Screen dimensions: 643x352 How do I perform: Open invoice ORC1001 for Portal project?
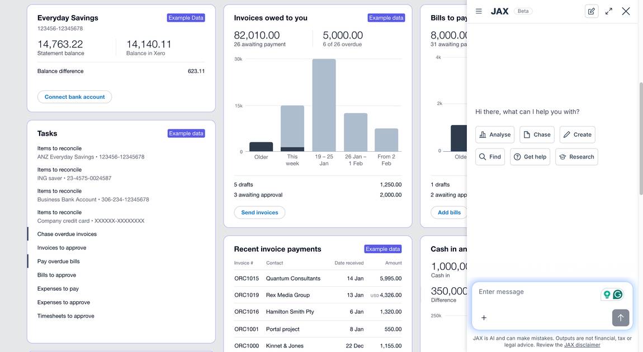tap(318, 329)
